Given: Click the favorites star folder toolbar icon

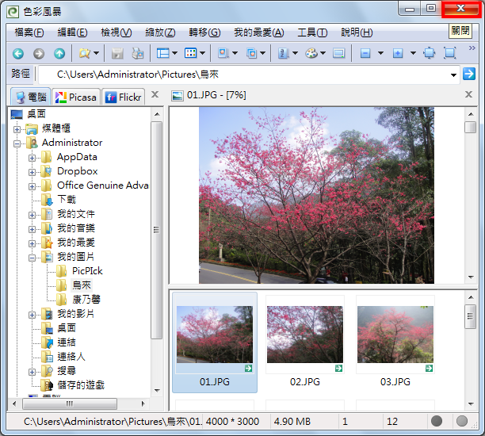Looking at the screenshot, I should point(85,54).
